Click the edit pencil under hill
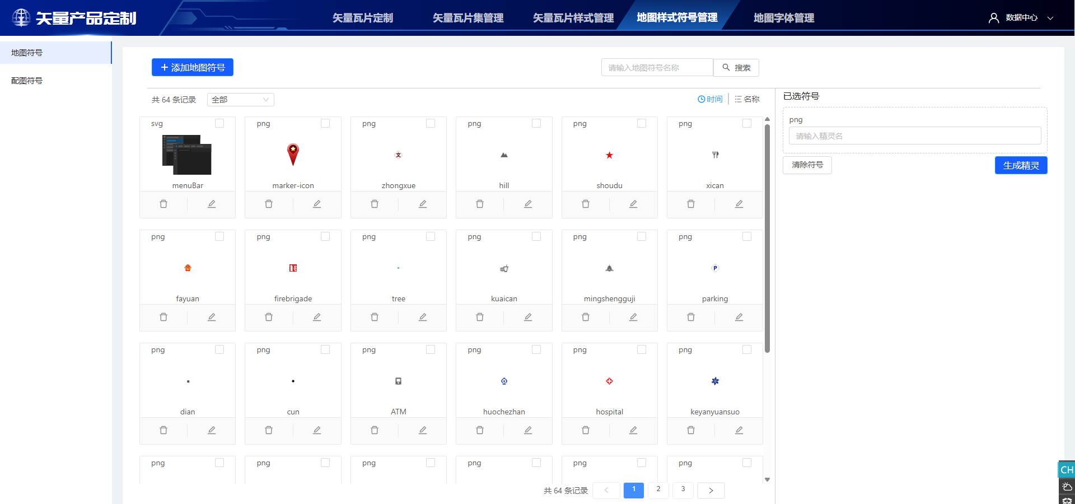 528,204
